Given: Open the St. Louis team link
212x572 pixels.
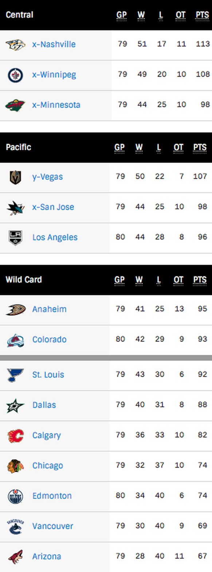Looking at the screenshot, I should tap(48, 375).
